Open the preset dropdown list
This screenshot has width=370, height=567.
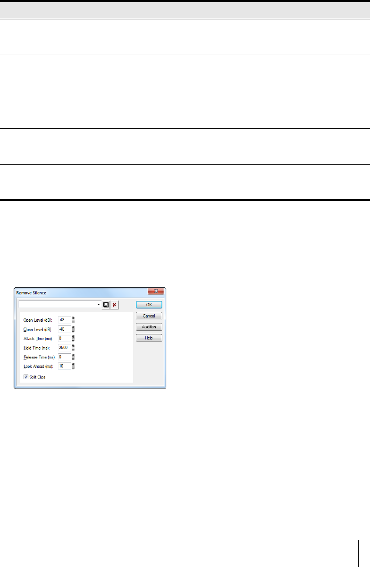[99, 305]
